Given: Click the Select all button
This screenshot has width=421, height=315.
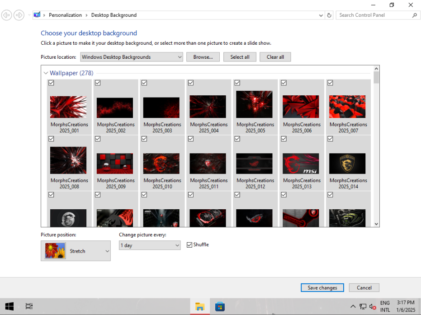Looking at the screenshot, I should point(240,57).
